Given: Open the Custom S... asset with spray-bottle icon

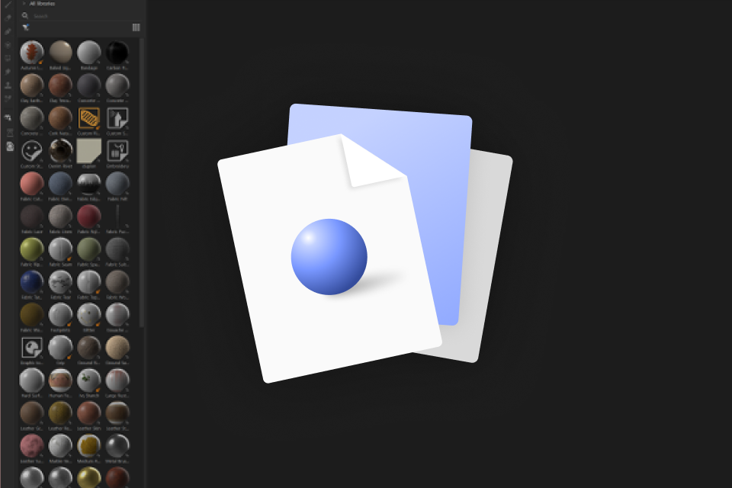Looking at the screenshot, I should pos(117,117).
